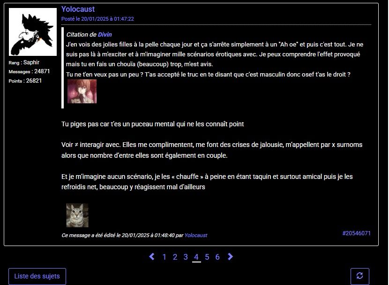Click the Liste des sujets button
Screen dimensions: 389x285
click(37, 276)
